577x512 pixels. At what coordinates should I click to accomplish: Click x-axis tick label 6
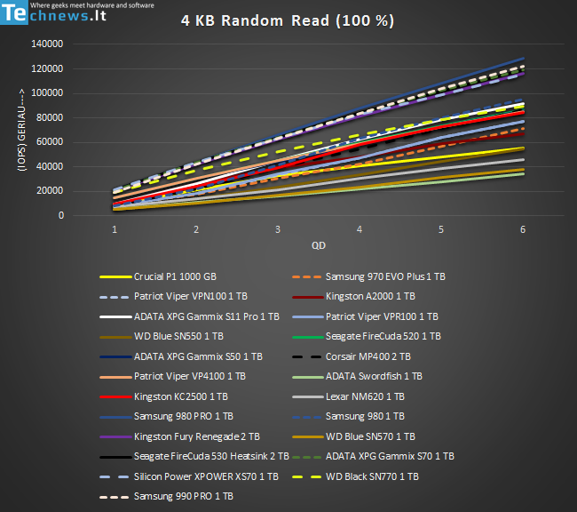point(523,229)
